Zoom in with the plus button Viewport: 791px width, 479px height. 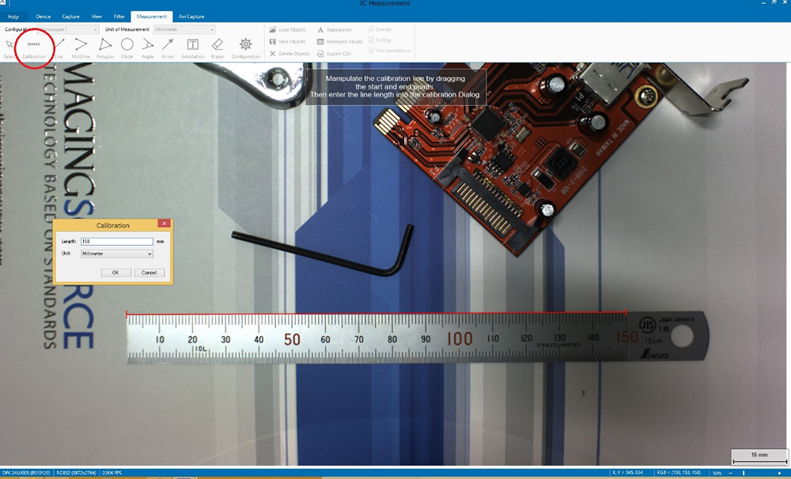[x=780, y=473]
